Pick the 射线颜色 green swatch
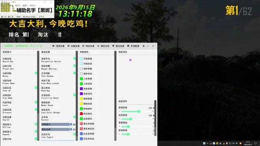 point(81,109)
